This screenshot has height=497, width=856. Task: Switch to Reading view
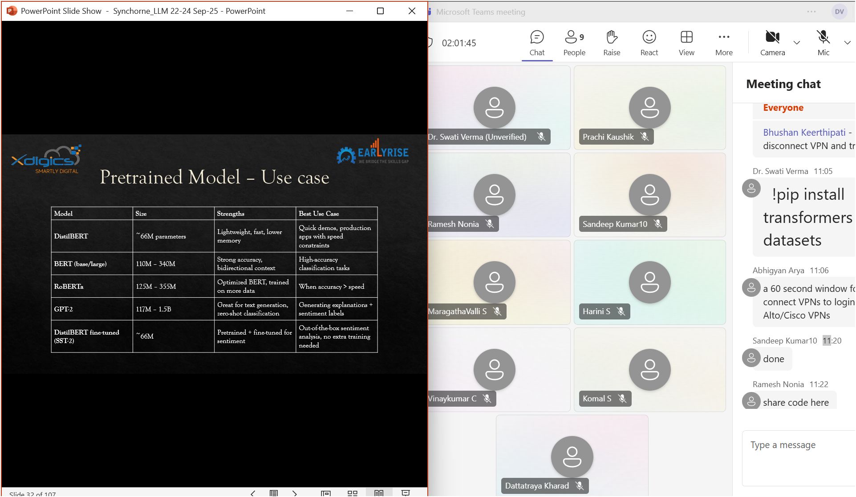[x=379, y=493]
